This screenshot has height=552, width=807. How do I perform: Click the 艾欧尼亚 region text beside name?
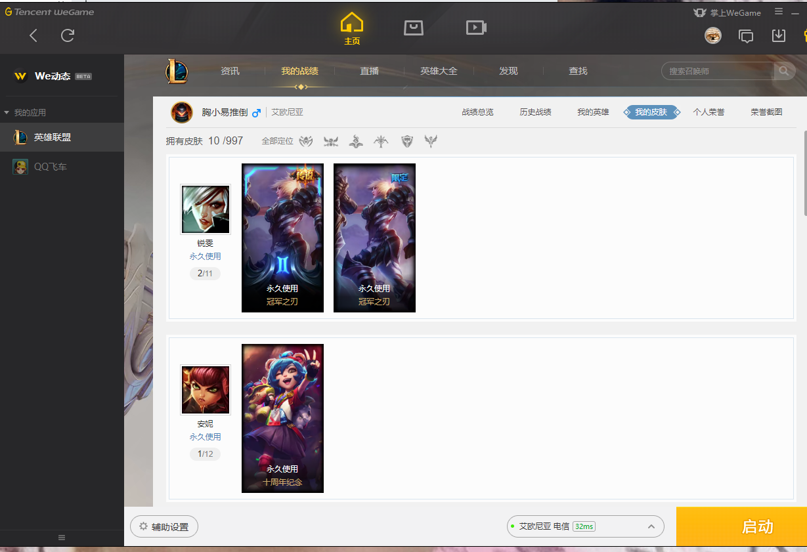[x=288, y=113]
